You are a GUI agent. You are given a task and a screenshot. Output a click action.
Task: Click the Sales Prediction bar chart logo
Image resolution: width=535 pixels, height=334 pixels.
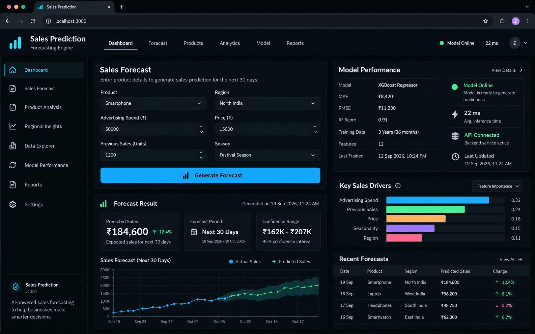[15, 43]
